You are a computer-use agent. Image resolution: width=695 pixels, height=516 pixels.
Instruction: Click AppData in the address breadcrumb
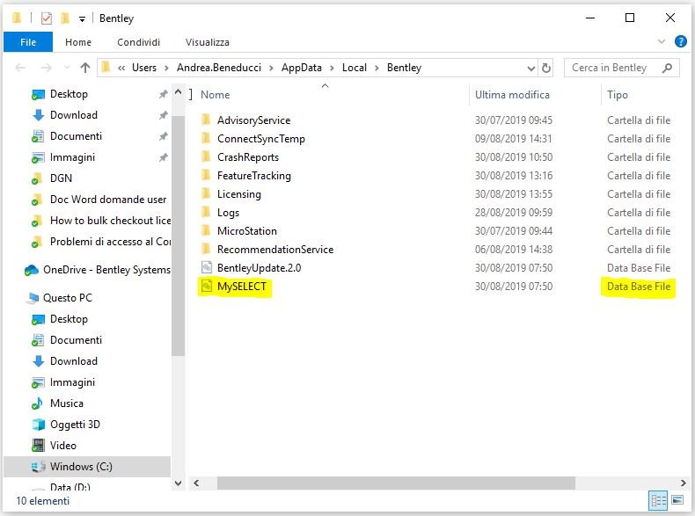click(302, 68)
